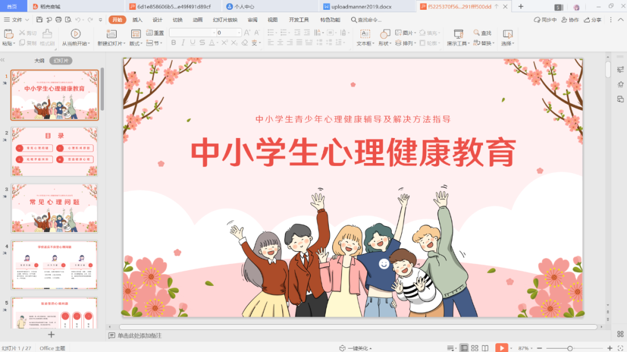Toggle Italic formatting
The width and height of the screenshot is (627, 352).
coord(183,43)
